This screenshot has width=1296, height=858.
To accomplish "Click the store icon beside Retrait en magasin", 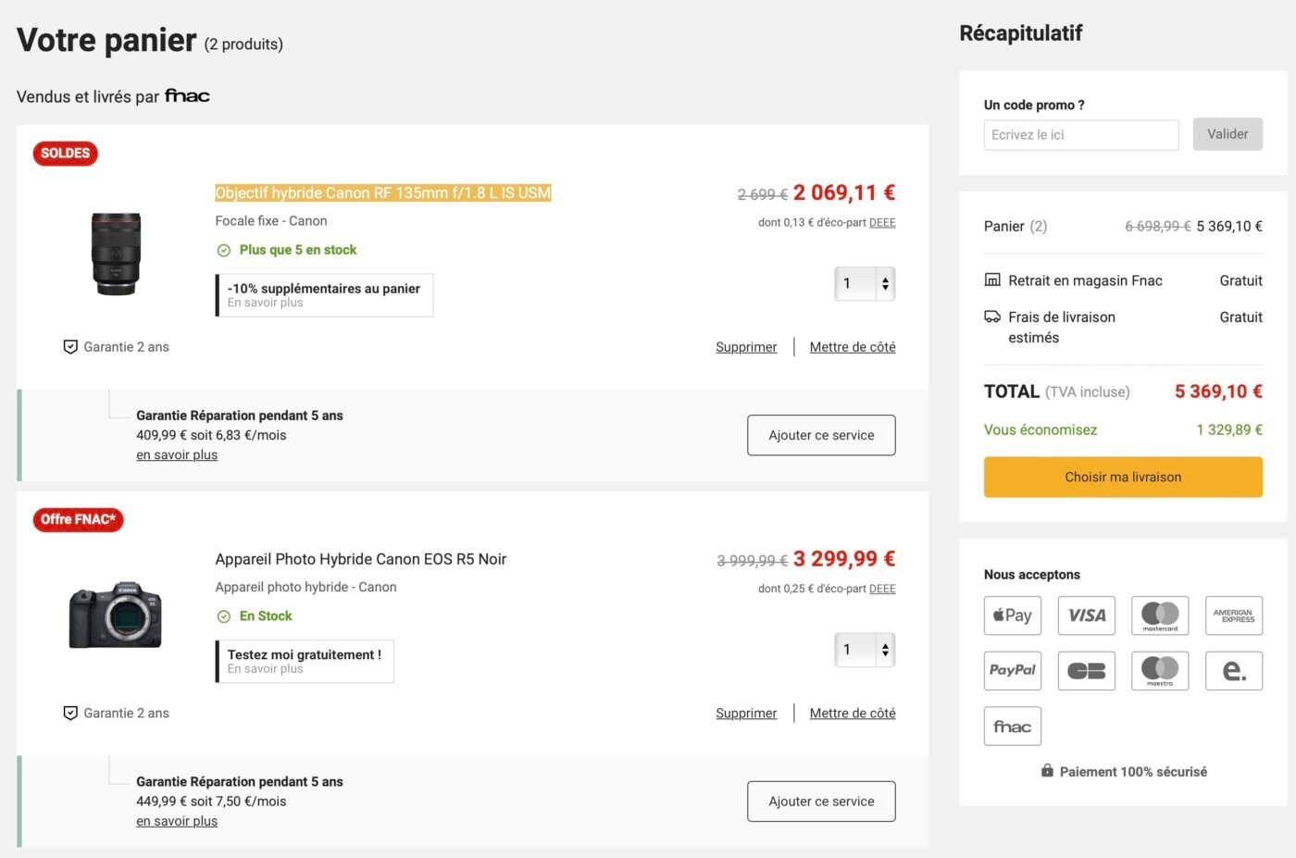I will coord(992,280).
